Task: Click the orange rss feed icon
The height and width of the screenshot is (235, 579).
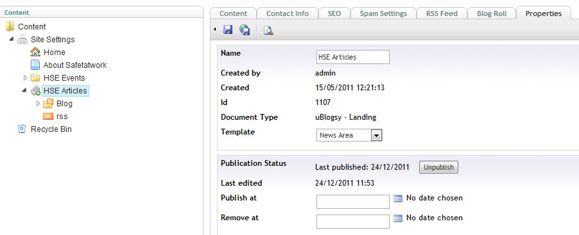Action: coord(48,117)
